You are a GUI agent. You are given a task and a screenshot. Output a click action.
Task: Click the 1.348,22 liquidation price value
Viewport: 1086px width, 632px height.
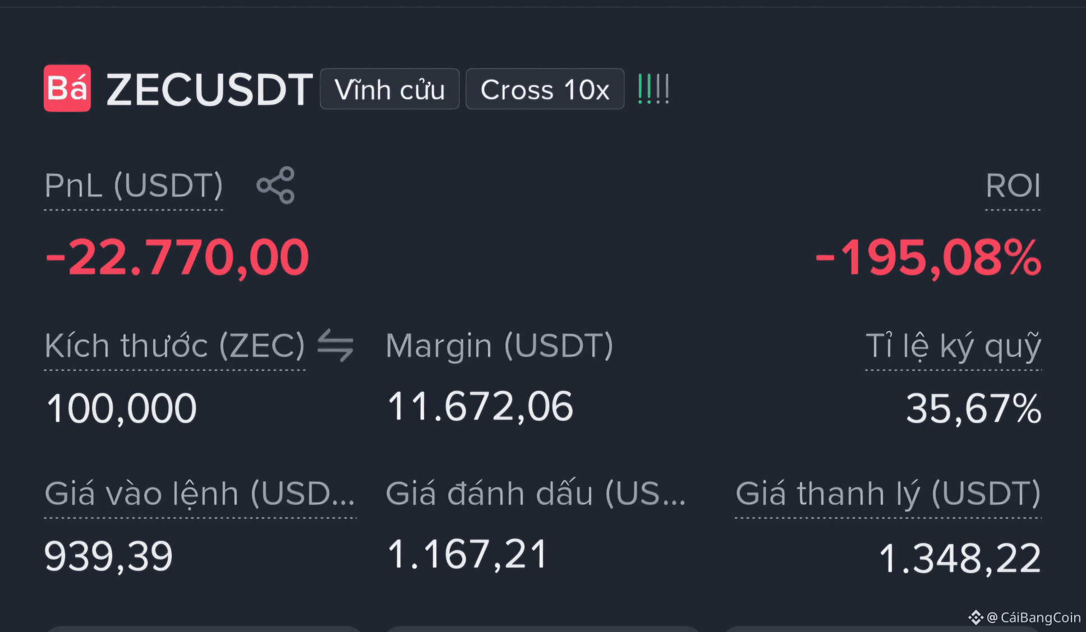point(960,558)
